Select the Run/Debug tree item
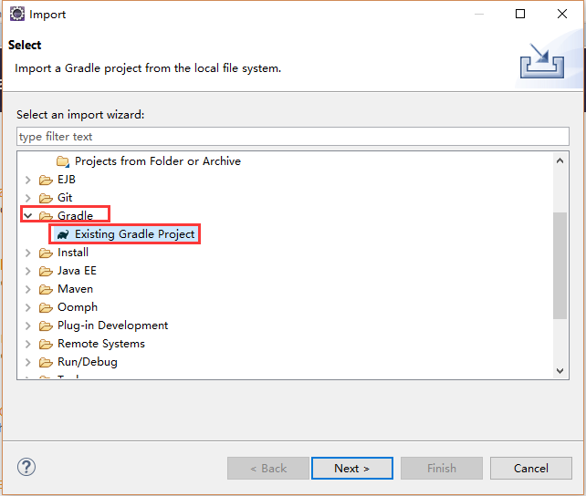586x496 pixels. pyautogui.click(x=87, y=362)
